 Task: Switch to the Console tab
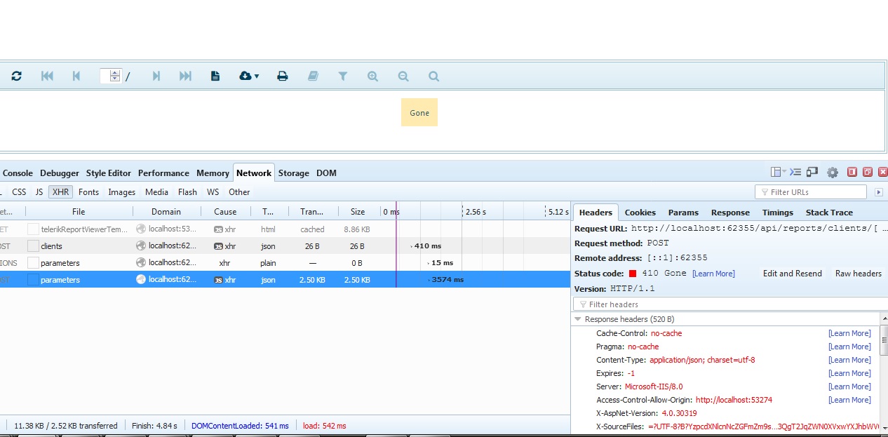(18, 173)
